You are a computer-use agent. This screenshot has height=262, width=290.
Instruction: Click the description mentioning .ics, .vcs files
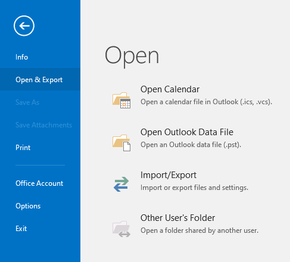pos(206,102)
